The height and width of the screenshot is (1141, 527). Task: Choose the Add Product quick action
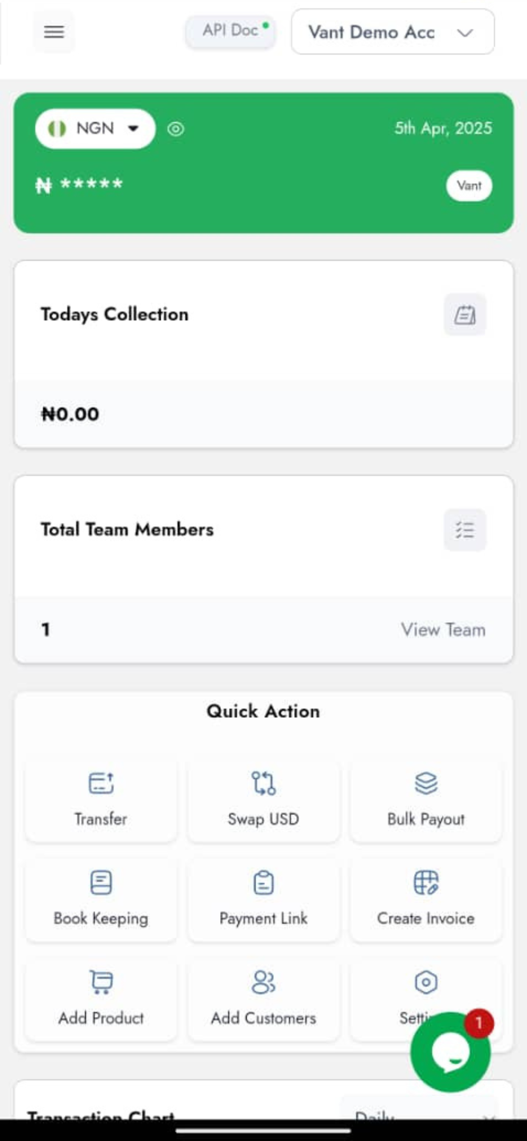click(101, 998)
